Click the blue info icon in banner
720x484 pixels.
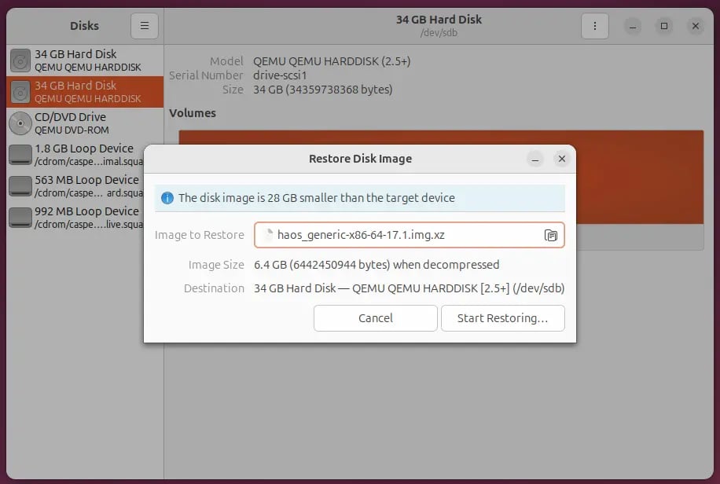point(167,198)
